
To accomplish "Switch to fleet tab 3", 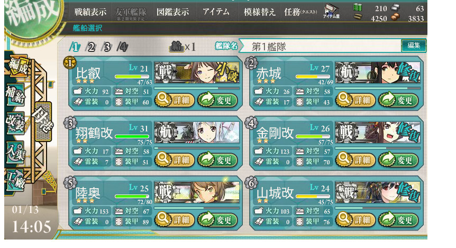I will [107, 47].
